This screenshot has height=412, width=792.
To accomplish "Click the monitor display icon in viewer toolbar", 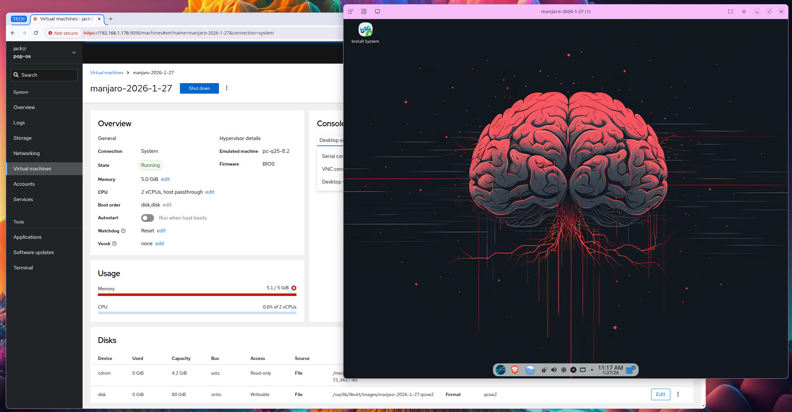I will (377, 11).
